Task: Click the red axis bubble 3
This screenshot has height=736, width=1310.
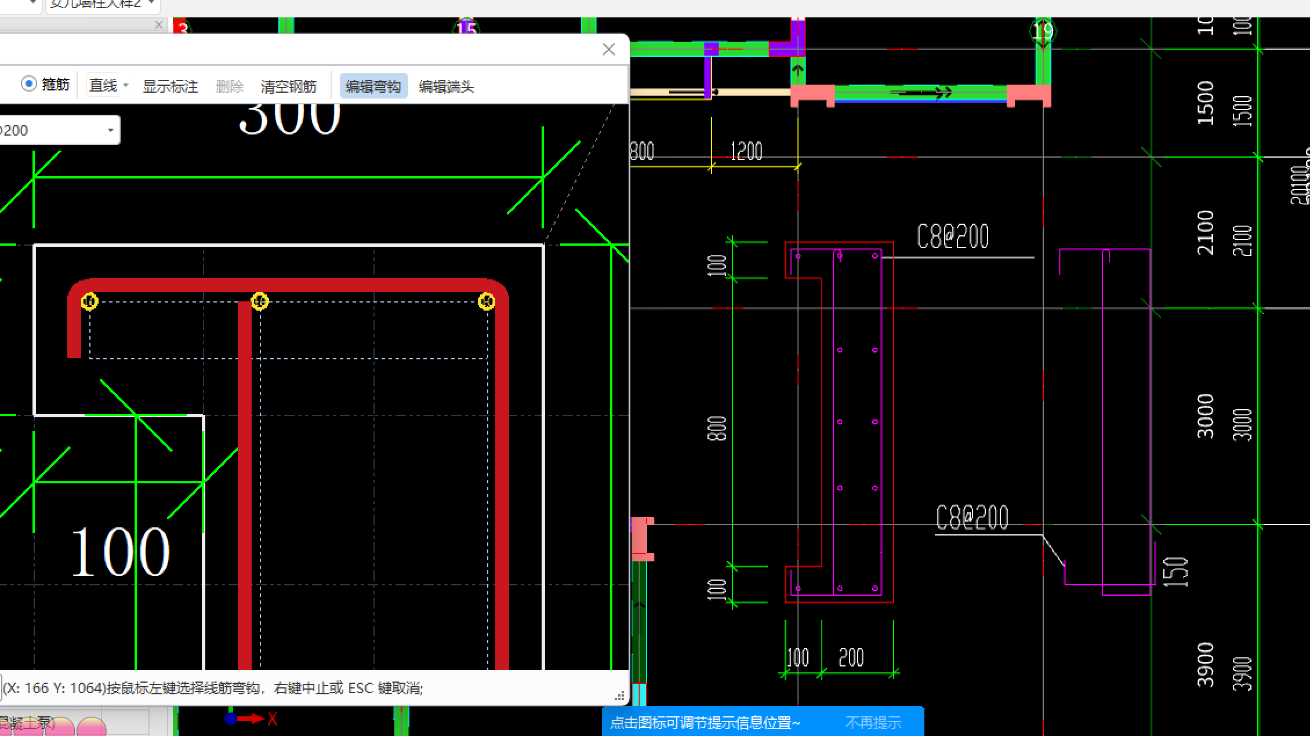Action: coord(182,27)
